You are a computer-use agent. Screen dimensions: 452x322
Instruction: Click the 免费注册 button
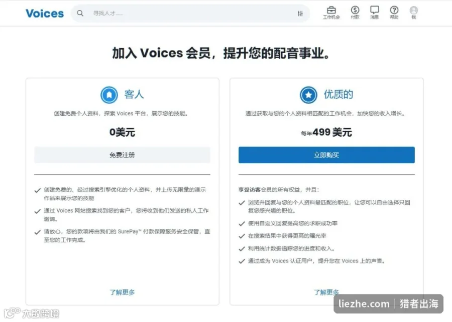[x=122, y=155]
